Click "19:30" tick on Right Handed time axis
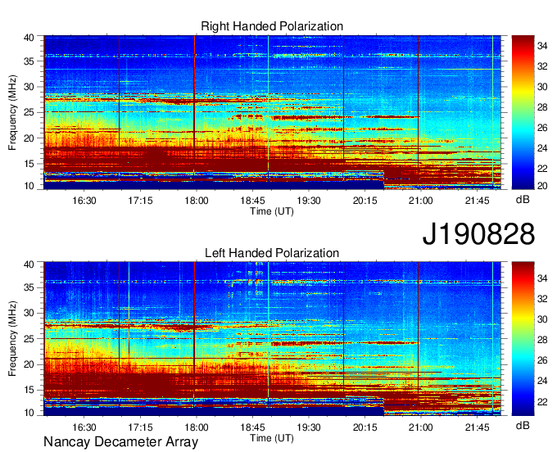 [x=309, y=201]
